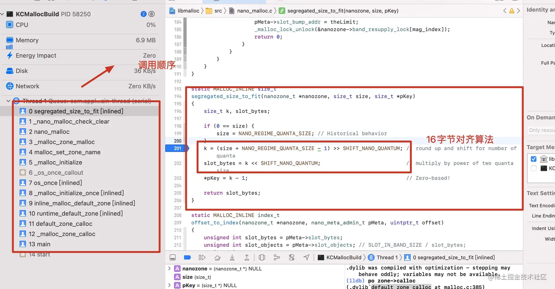555x289 pixels.
Task: Select frame 13 main in call stack
Action: tap(40, 244)
